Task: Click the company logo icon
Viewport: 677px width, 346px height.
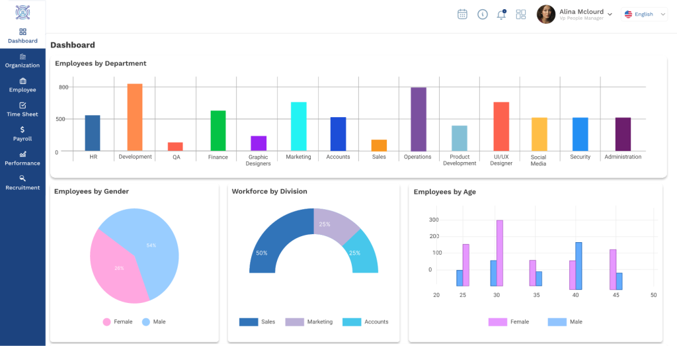Action: tap(23, 13)
